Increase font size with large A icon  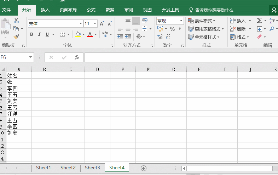[102, 24]
